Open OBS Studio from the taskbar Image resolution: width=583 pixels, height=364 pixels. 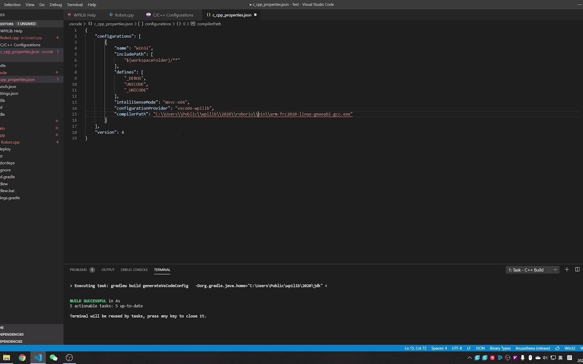coord(69,358)
